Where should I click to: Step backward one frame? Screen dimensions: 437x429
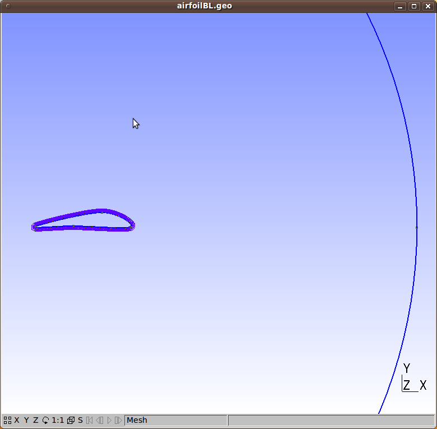point(100,421)
